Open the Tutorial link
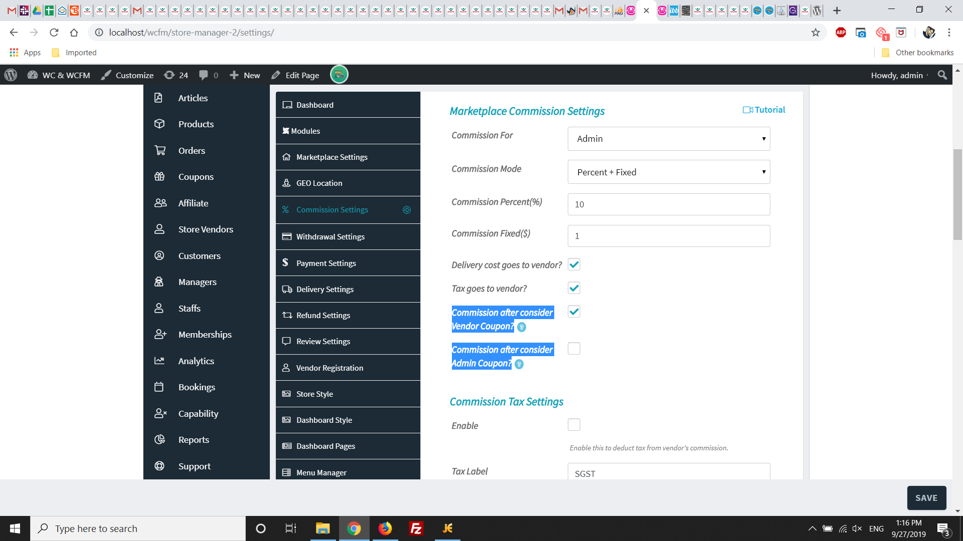 click(x=764, y=110)
